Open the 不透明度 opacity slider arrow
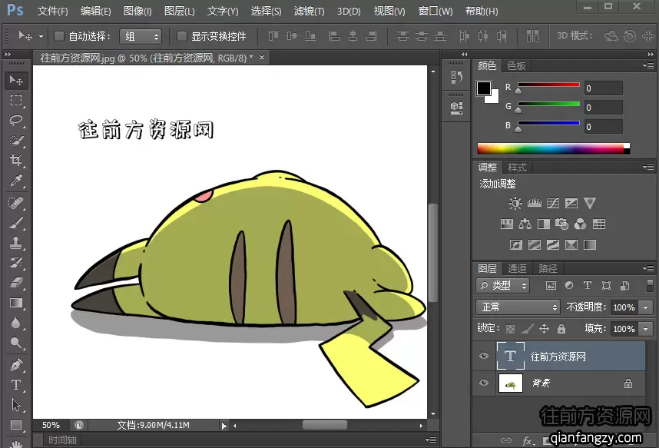Viewport: 659px width, 448px height. click(x=645, y=307)
